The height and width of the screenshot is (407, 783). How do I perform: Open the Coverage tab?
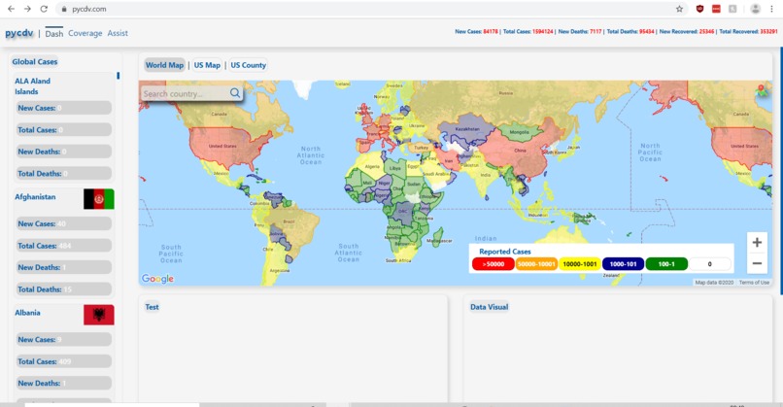click(85, 33)
